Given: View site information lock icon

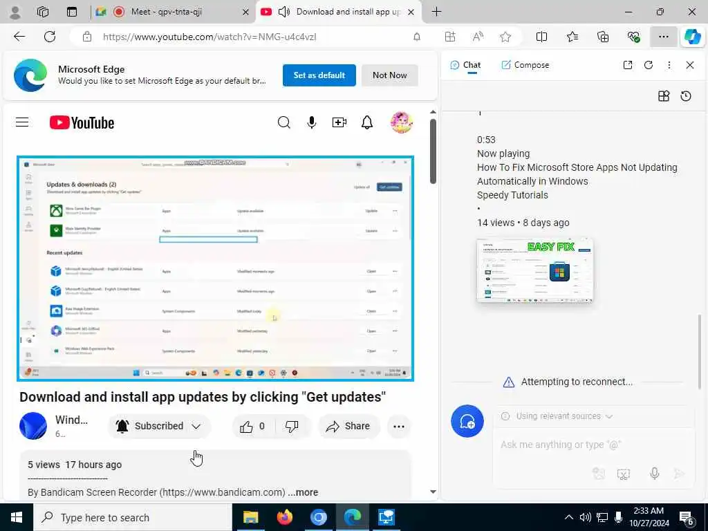Looking at the screenshot, I should [x=87, y=37].
